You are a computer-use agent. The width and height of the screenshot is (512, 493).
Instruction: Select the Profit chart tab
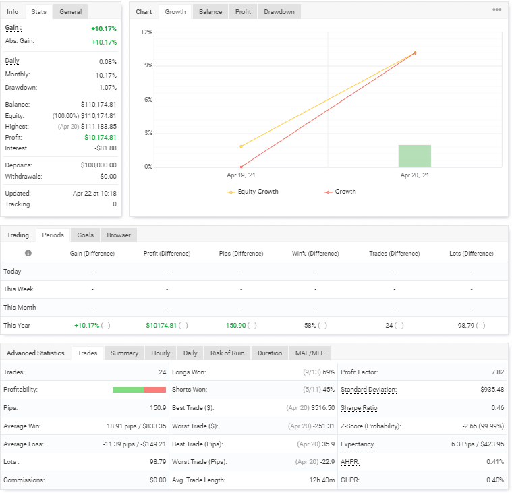tap(242, 12)
